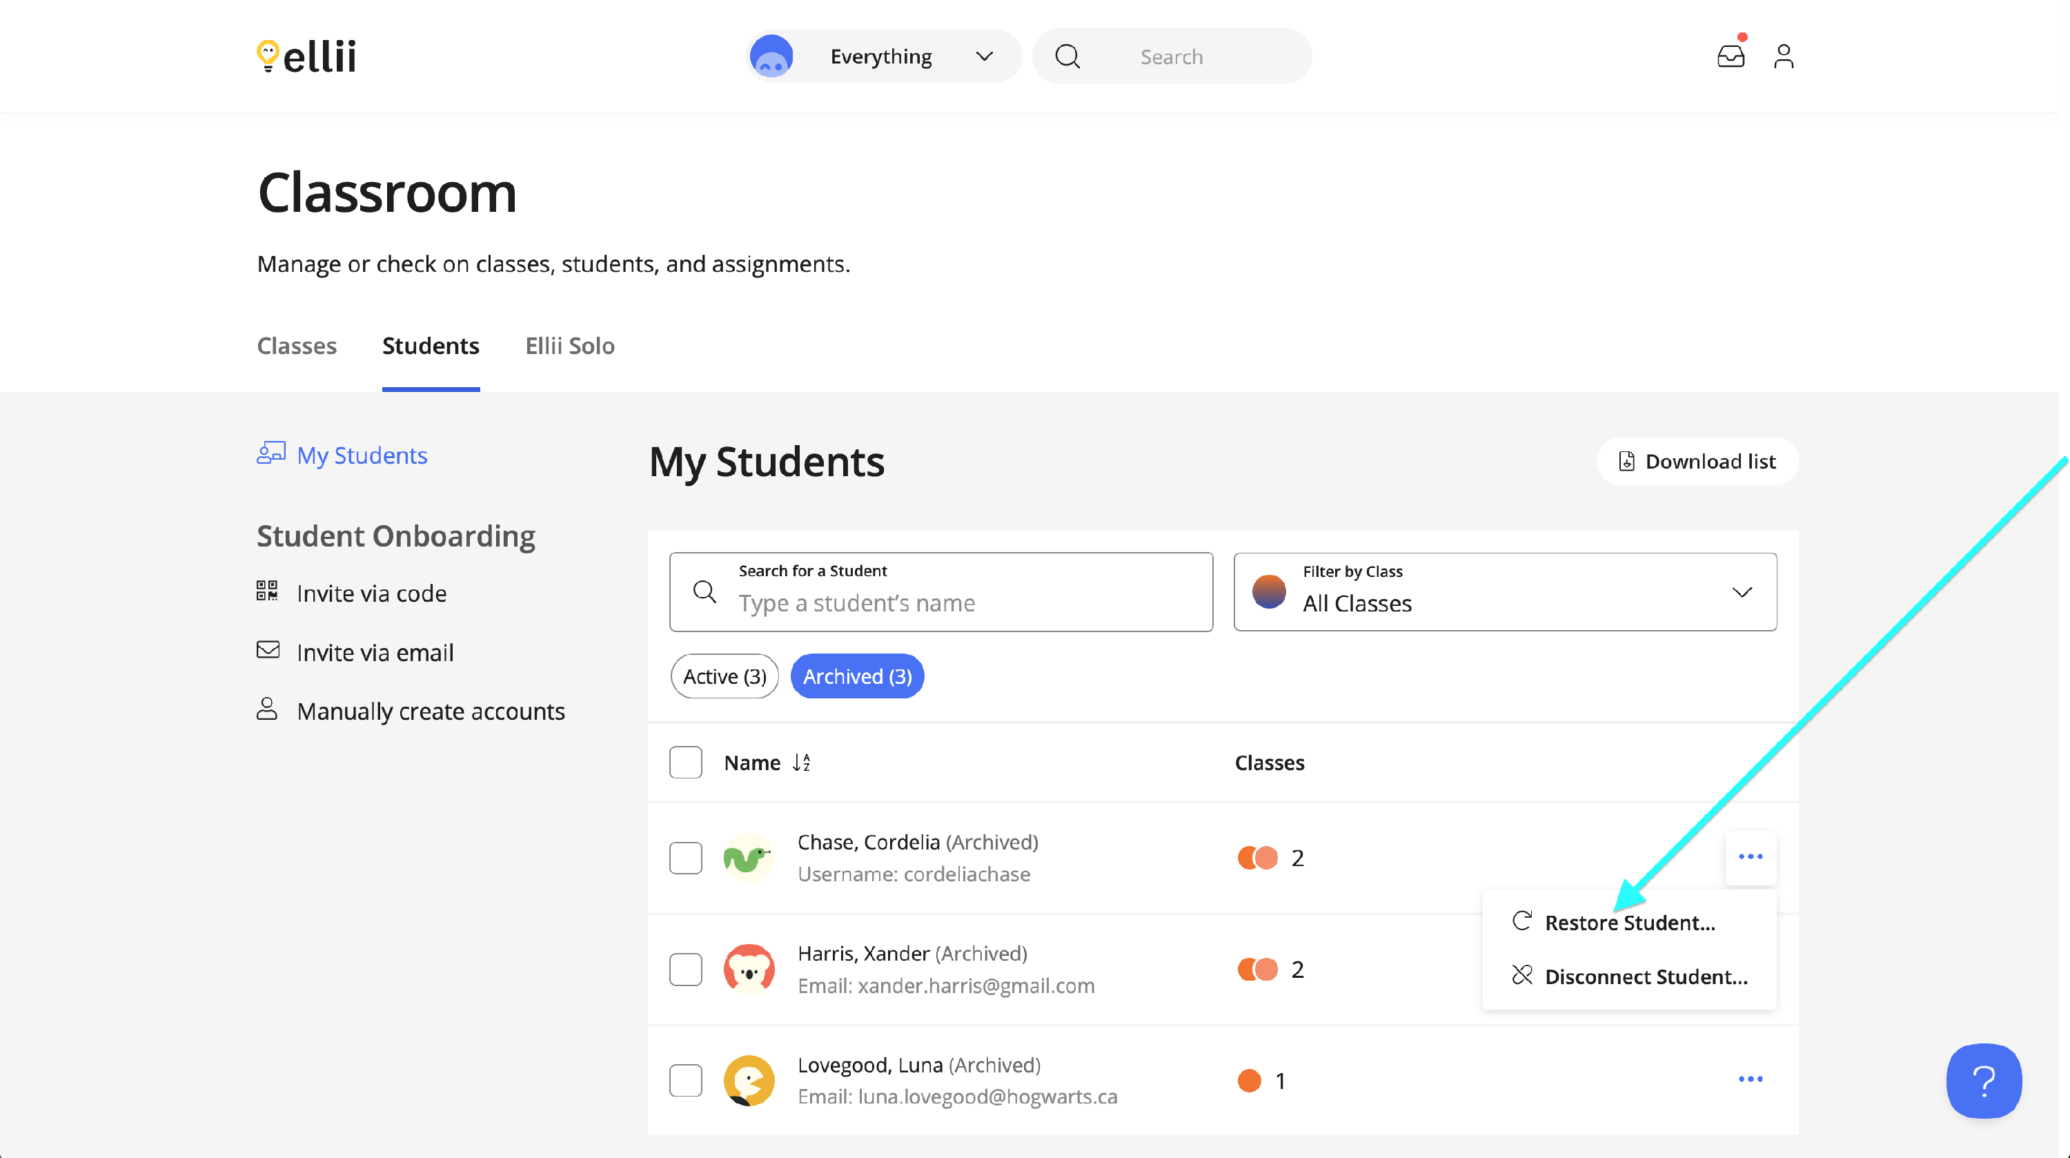
Task: Open the inbox notifications icon
Action: click(x=1730, y=57)
